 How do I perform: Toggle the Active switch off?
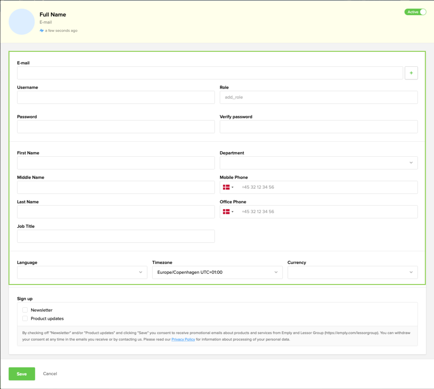415,12
